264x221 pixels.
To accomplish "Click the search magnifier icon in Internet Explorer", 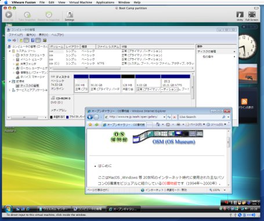I will [224, 117].
